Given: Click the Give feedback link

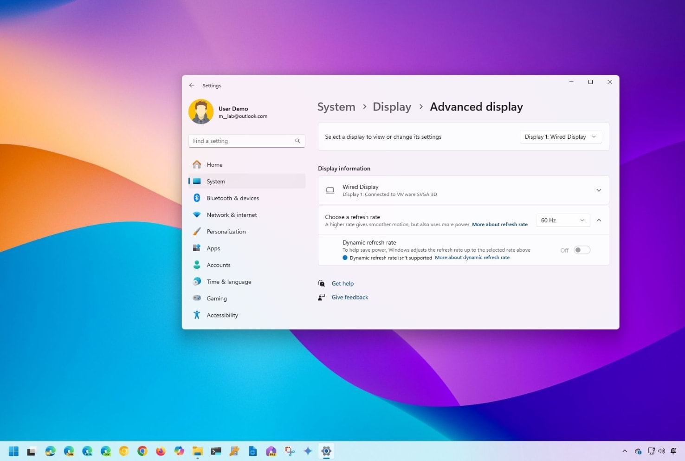Looking at the screenshot, I should point(349,297).
